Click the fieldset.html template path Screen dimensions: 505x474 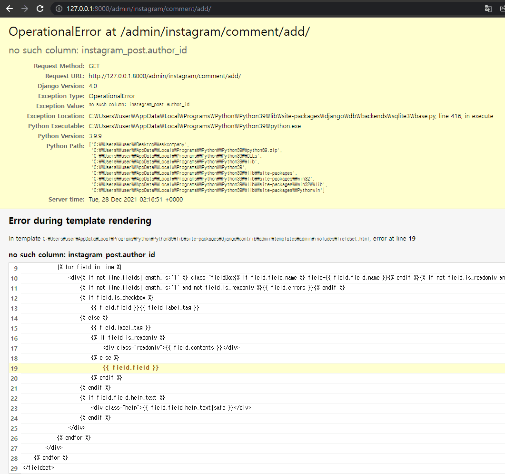pos(206,239)
